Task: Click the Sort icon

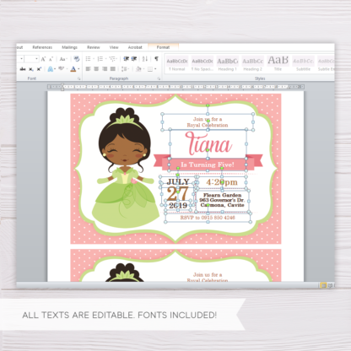Action: tap(145, 59)
